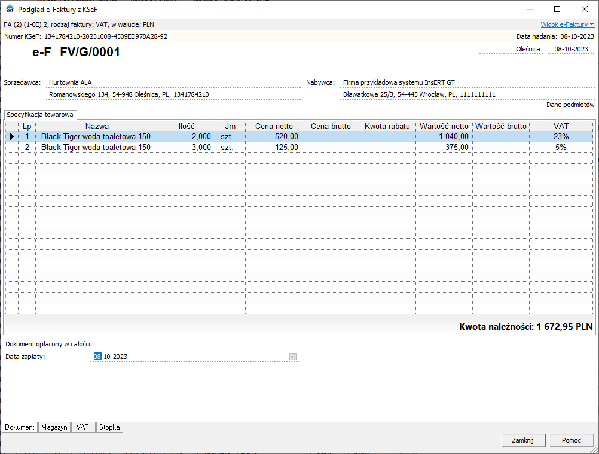Click the Kwota należności 1 672,95 PLN total
The width and height of the screenshot is (599, 454).
[525, 327]
